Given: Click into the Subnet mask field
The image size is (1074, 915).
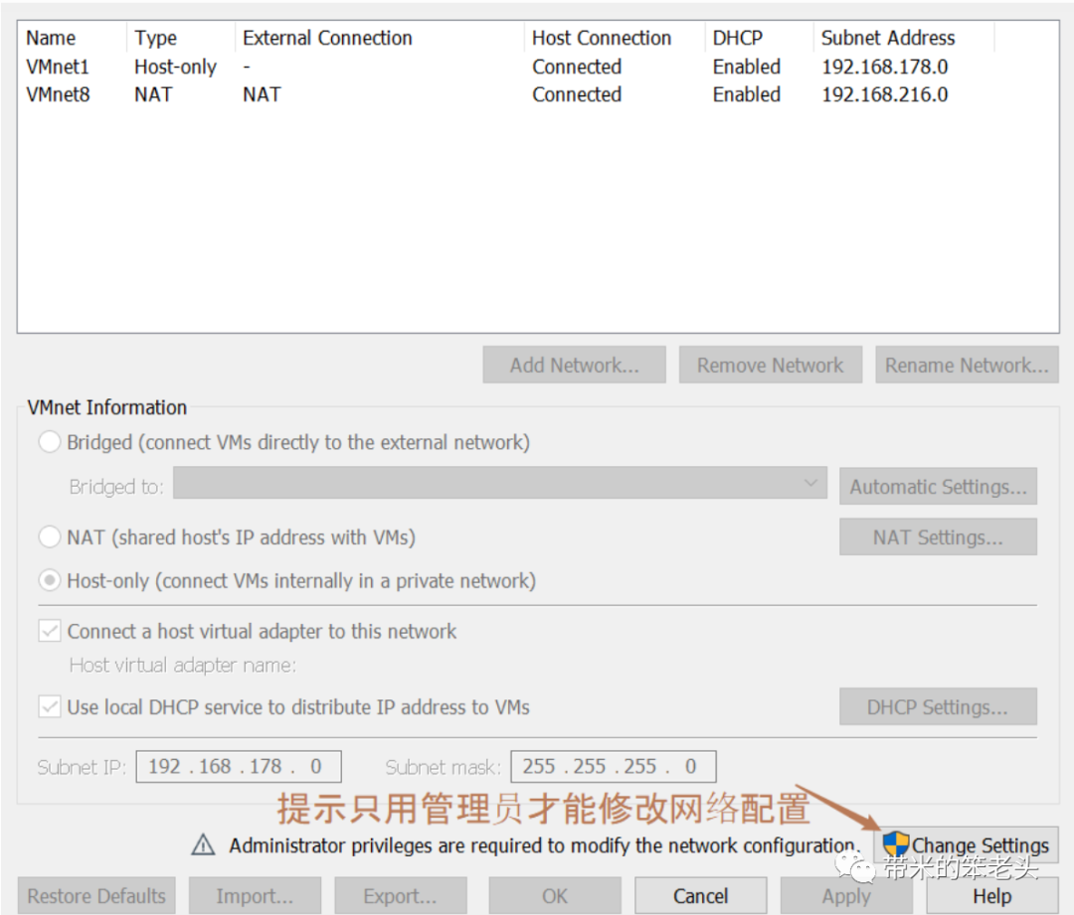Looking at the screenshot, I should [614, 767].
